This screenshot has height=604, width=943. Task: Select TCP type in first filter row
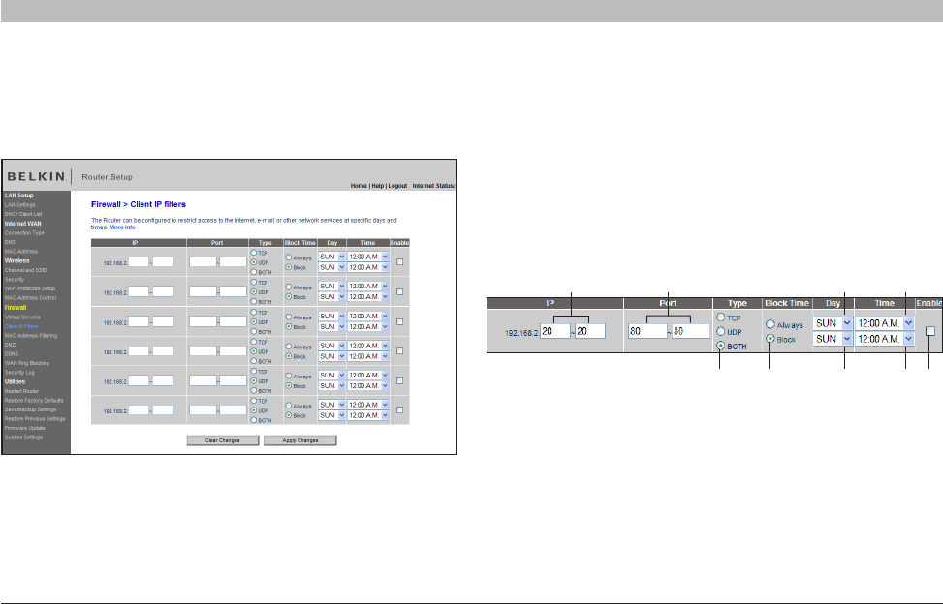point(254,253)
